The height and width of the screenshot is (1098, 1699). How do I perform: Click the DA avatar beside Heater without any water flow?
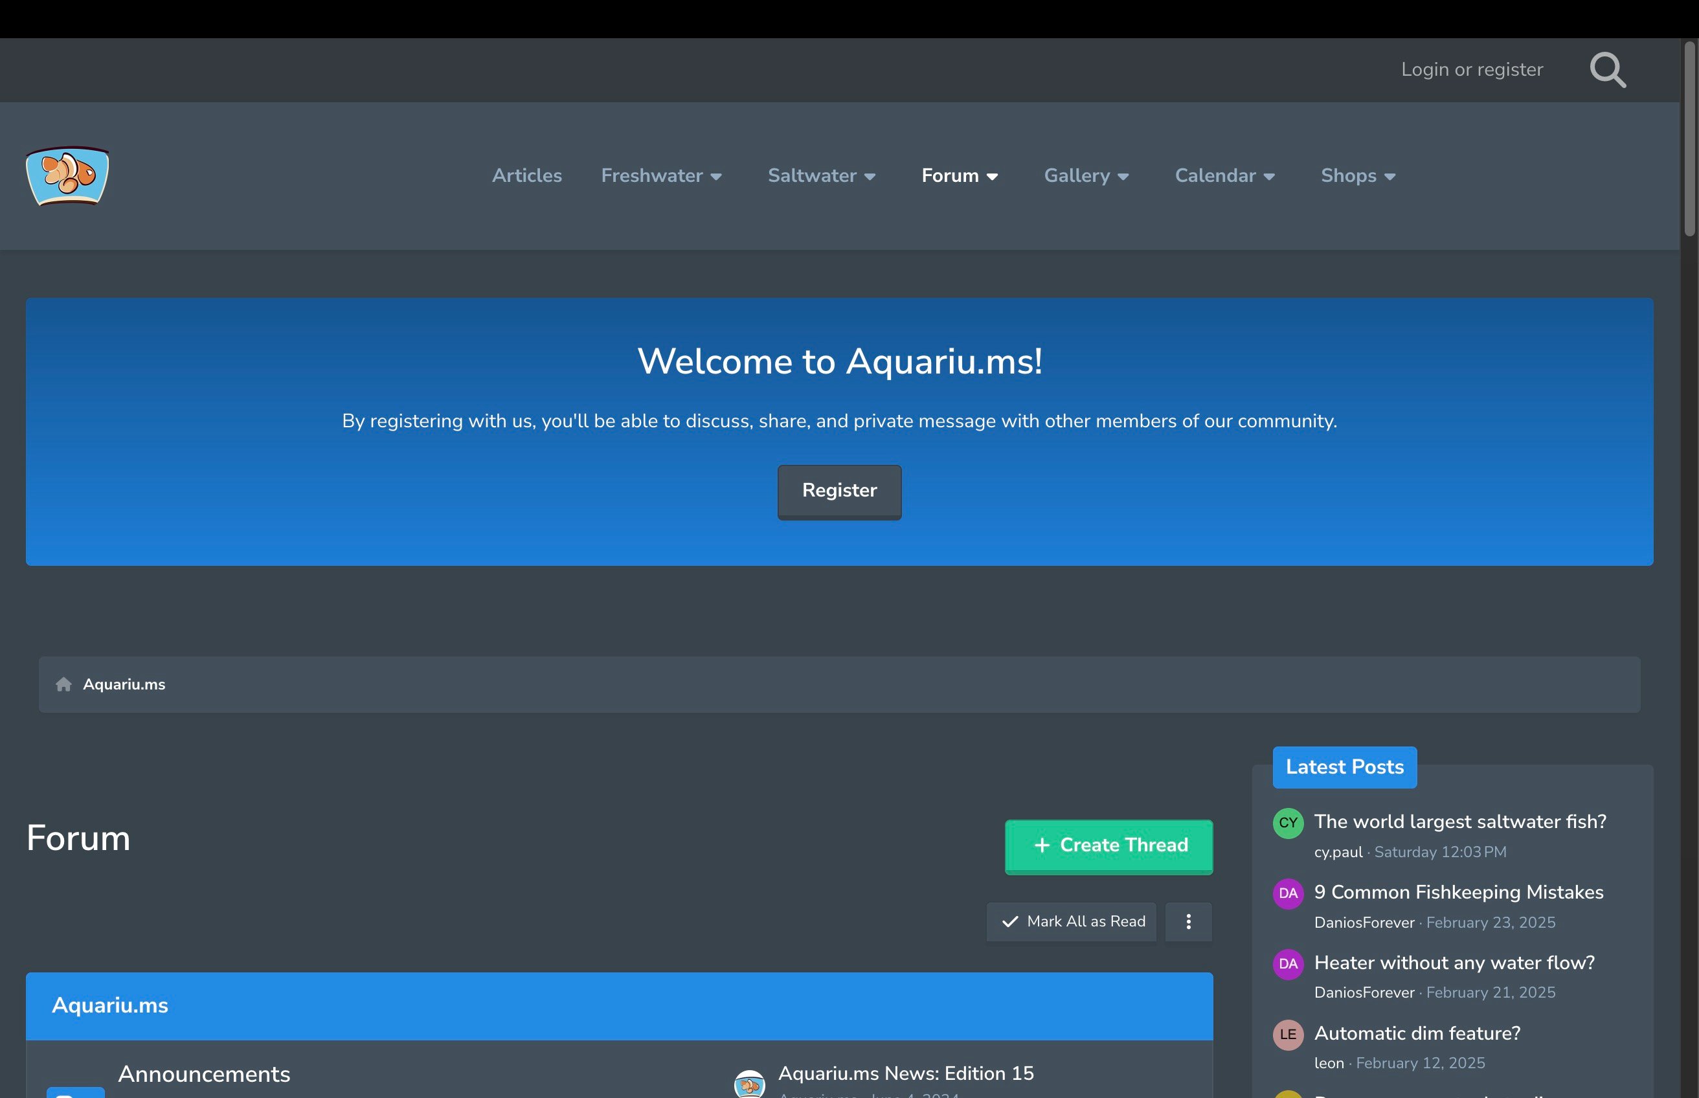click(1288, 964)
